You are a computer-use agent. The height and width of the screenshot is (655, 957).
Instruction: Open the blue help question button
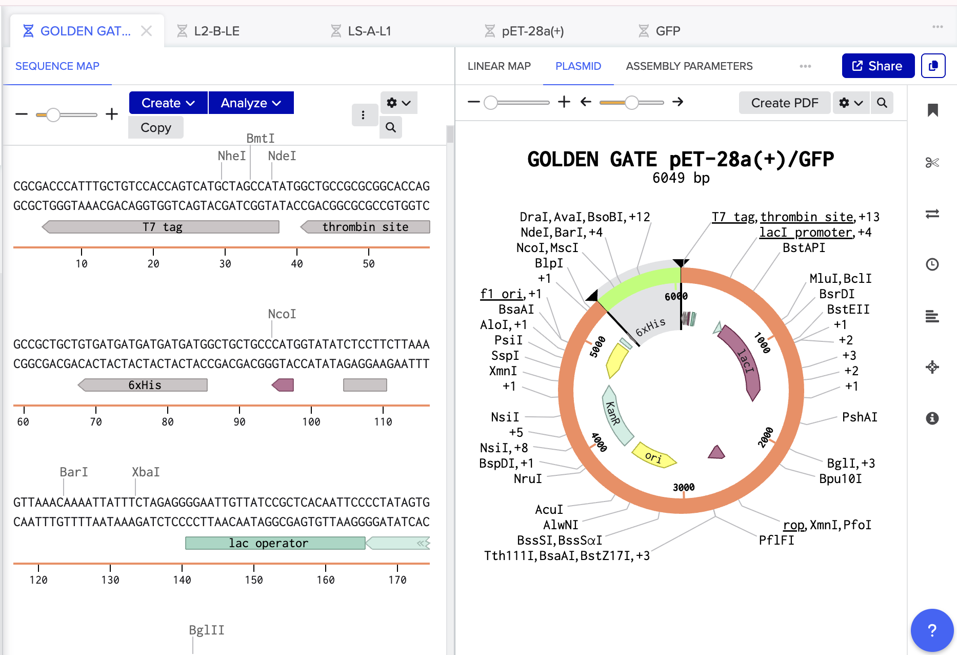pyautogui.click(x=932, y=630)
